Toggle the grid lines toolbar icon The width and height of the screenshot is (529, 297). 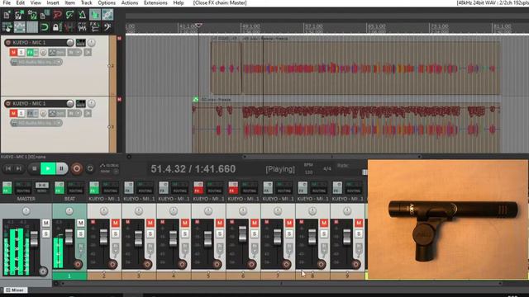[x=32, y=27]
